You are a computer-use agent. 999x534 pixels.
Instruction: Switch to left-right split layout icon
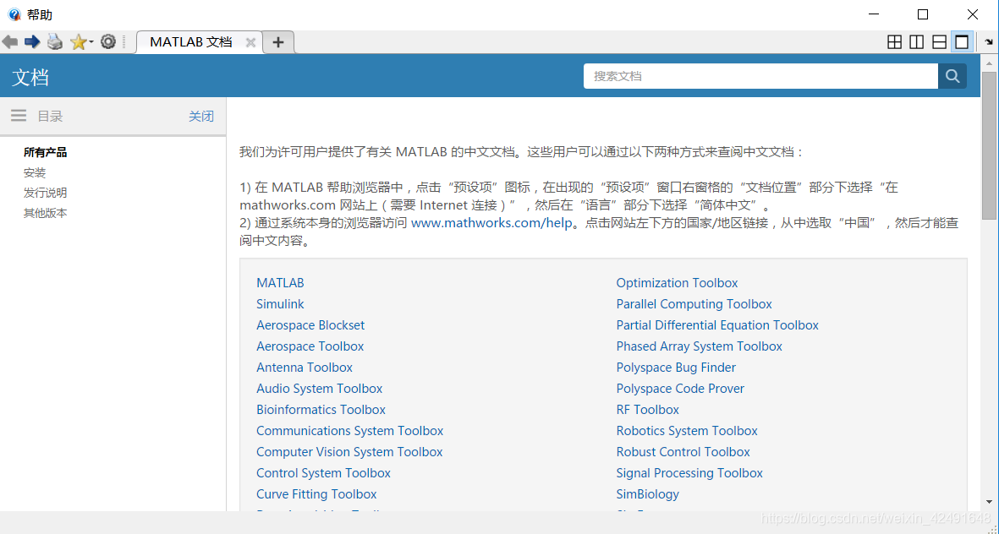pos(917,42)
